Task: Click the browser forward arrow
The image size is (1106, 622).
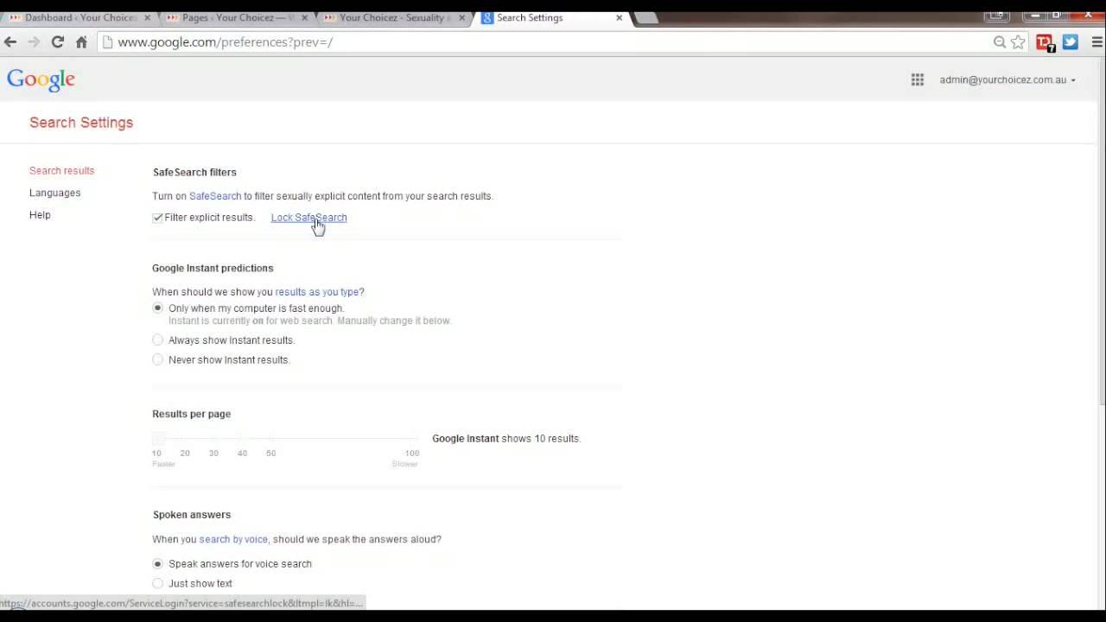Action: click(x=34, y=41)
